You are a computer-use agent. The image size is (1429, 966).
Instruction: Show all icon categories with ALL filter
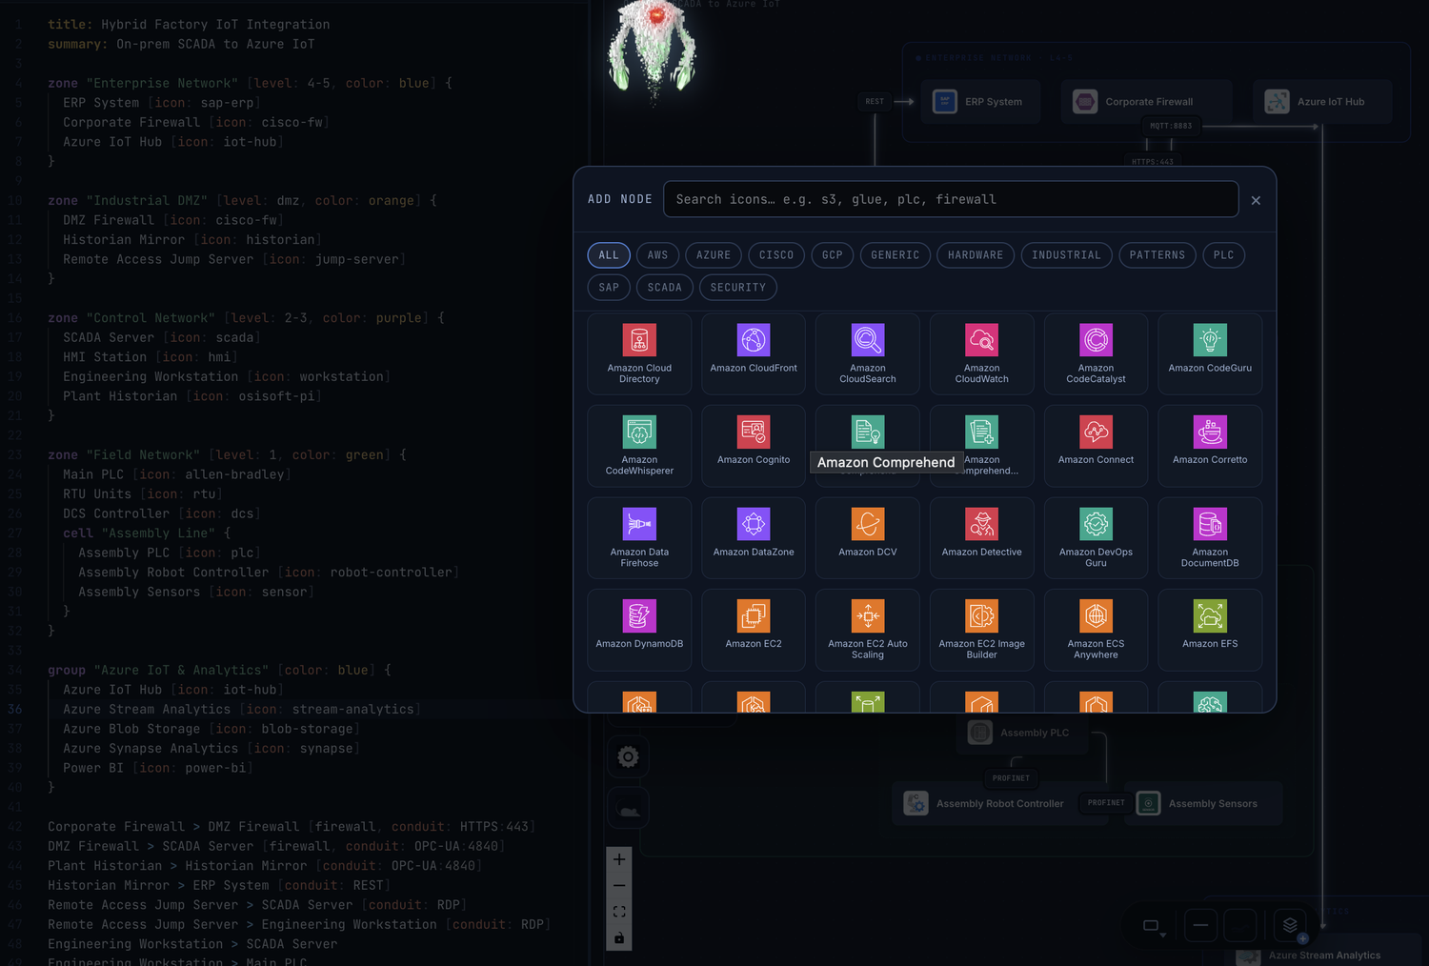click(x=609, y=255)
